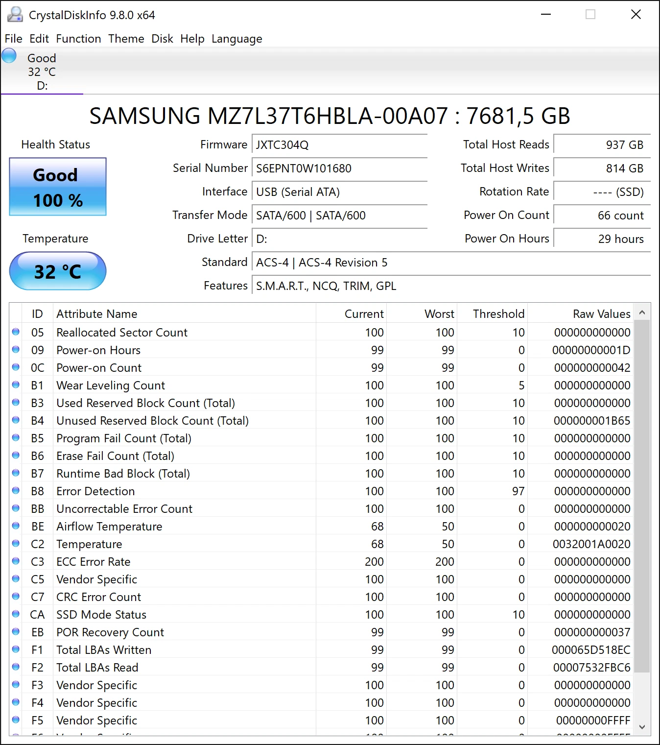Click the Attribute Name column header
The image size is (660, 745).
185,313
